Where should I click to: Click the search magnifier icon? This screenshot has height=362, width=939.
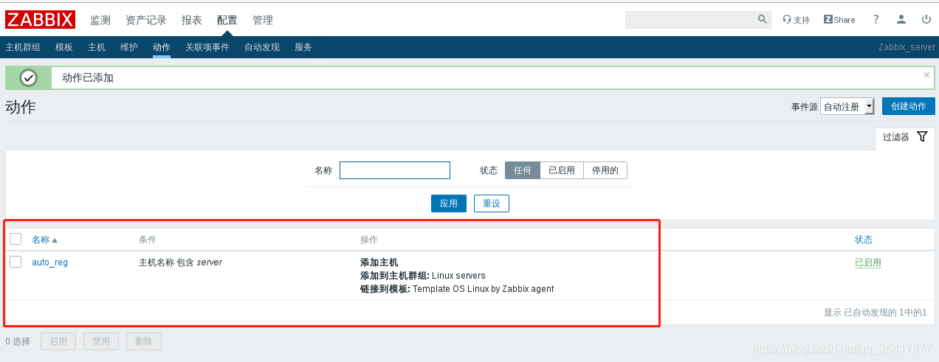click(763, 19)
